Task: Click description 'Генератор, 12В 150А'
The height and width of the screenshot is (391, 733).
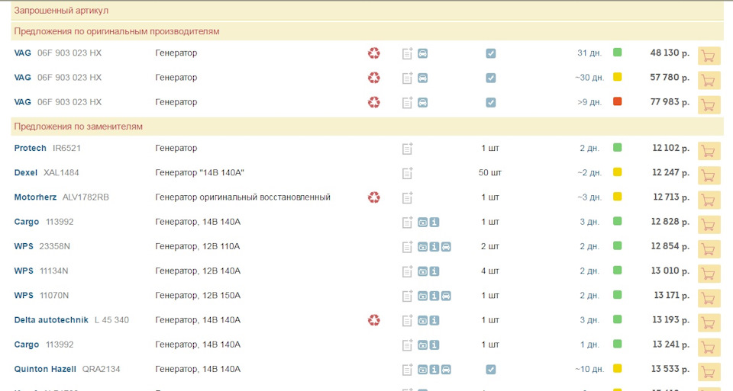Action: click(198, 296)
